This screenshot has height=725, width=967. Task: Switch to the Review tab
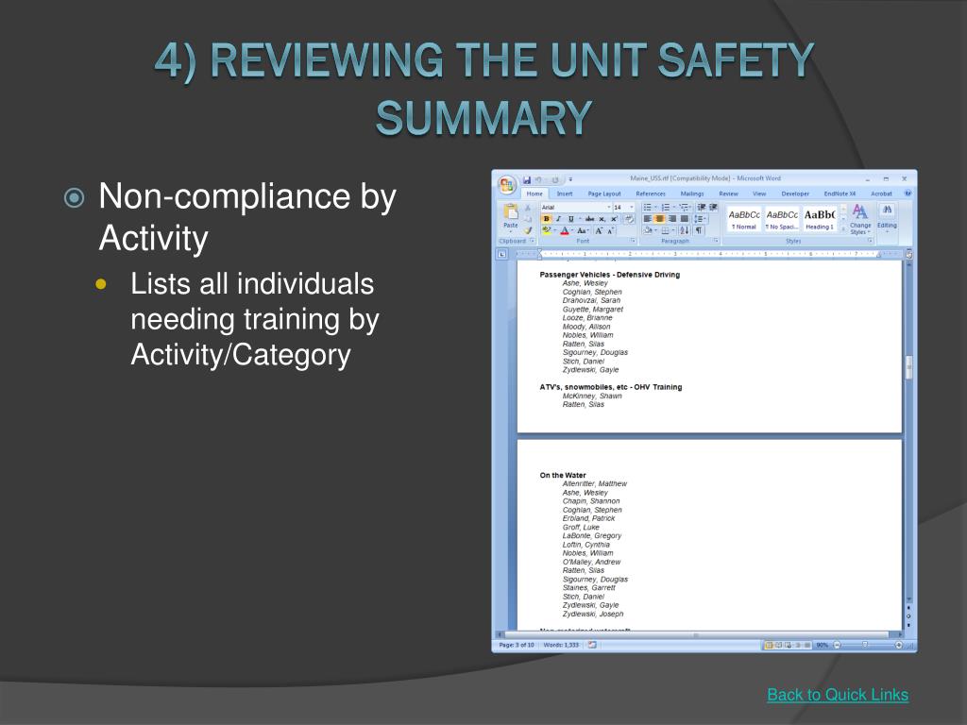pyautogui.click(x=728, y=194)
